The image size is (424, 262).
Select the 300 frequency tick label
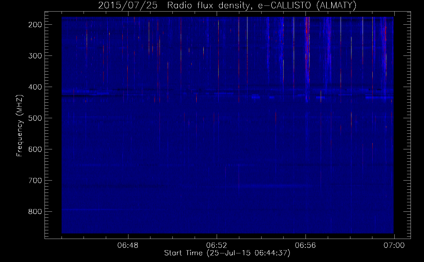[35, 56]
